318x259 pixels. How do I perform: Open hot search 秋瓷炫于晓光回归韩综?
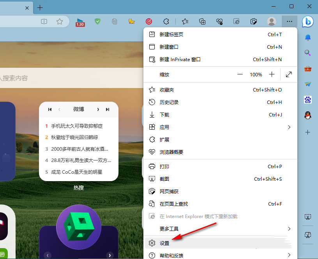(74, 137)
